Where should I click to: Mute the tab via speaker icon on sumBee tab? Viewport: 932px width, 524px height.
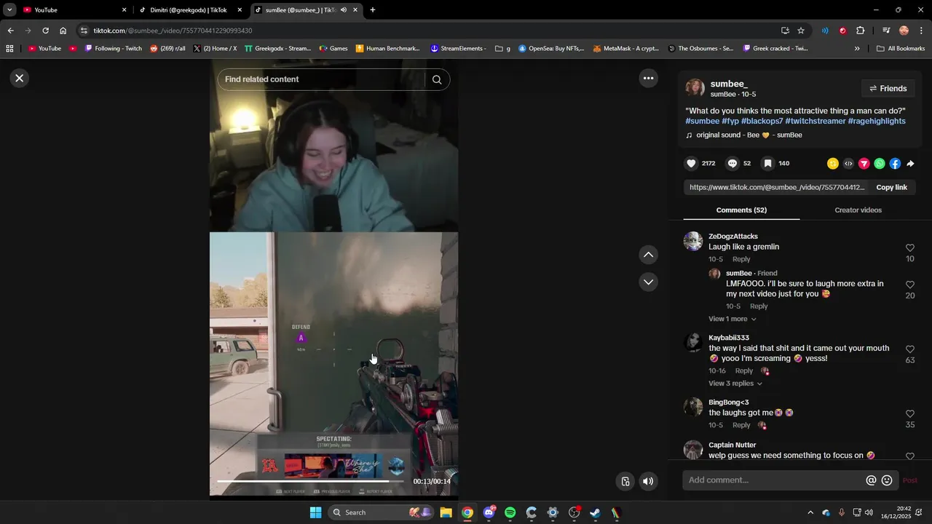pos(343,10)
